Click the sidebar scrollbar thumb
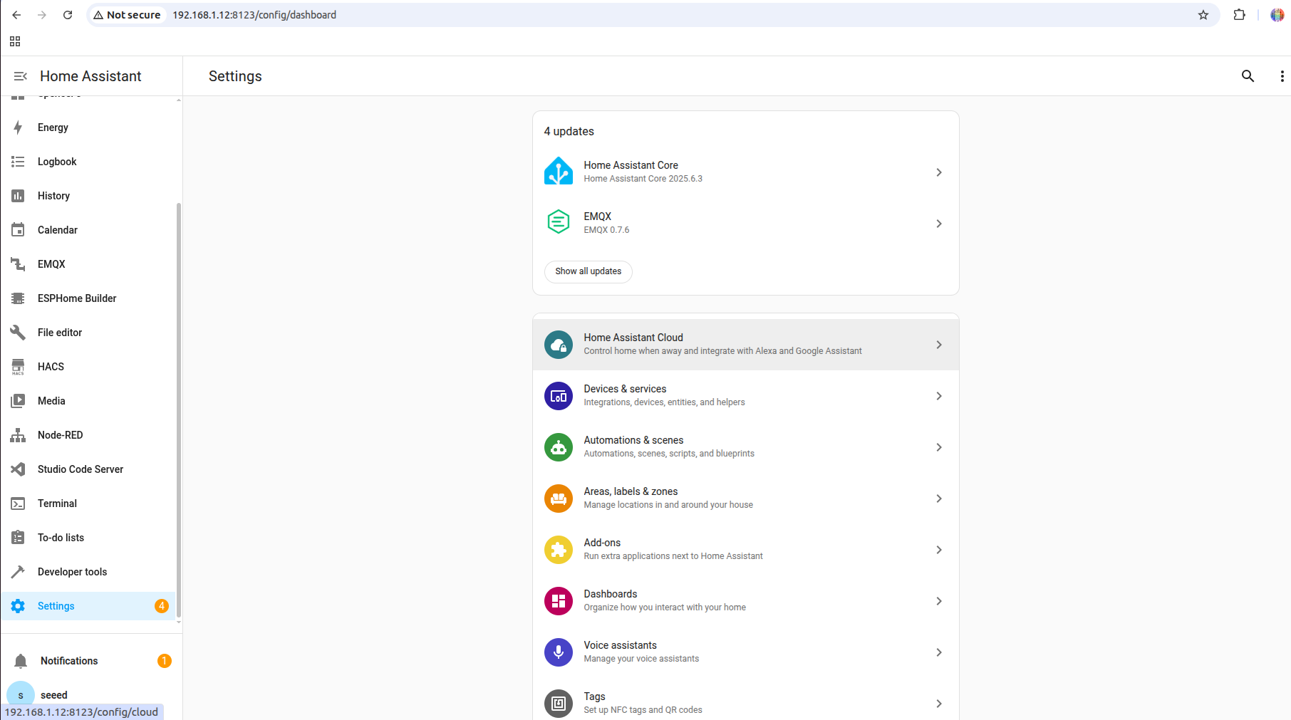 tap(179, 410)
